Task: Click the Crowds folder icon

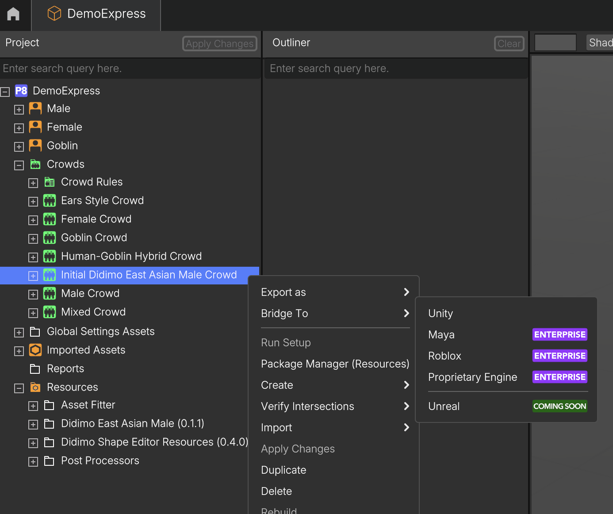Action: [35, 165]
